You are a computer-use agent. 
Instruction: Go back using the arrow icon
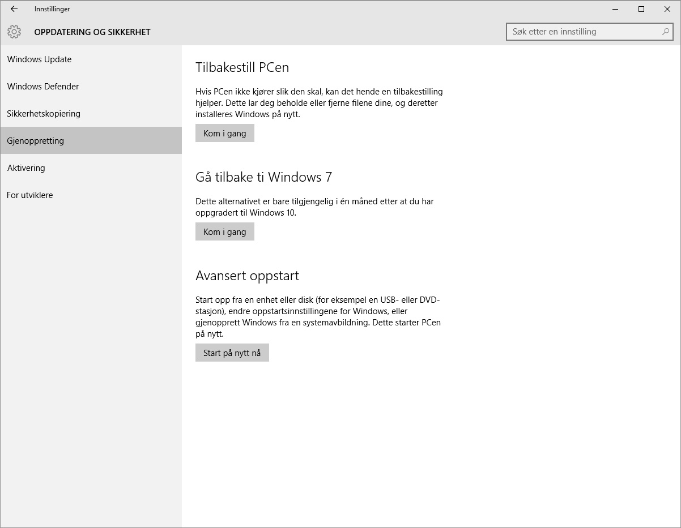(14, 9)
